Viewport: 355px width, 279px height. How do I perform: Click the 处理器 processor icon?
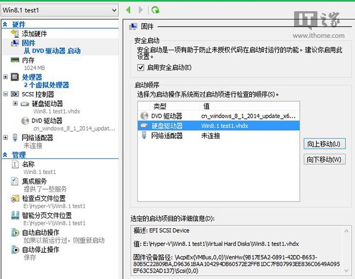[15, 77]
